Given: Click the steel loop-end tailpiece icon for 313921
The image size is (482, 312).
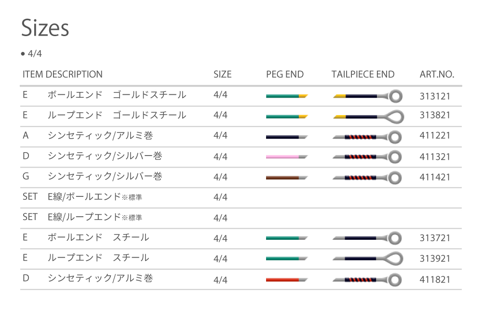Looking at the screenshot, I should 368,259.
